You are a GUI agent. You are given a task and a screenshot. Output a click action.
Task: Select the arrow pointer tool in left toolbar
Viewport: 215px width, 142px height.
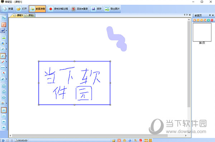[4, 18]
